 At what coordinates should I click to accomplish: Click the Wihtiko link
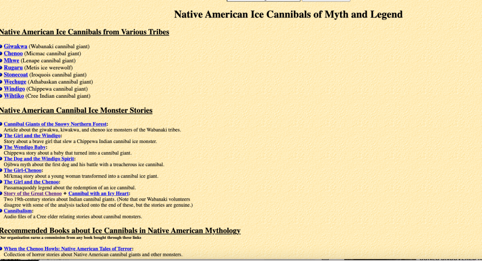point(14,96)
